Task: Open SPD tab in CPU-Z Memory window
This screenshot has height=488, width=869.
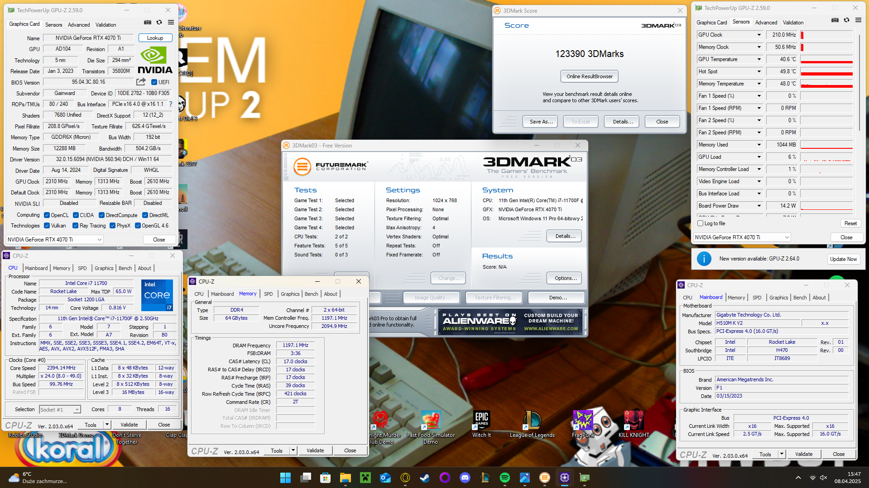Action: point(269,294)
